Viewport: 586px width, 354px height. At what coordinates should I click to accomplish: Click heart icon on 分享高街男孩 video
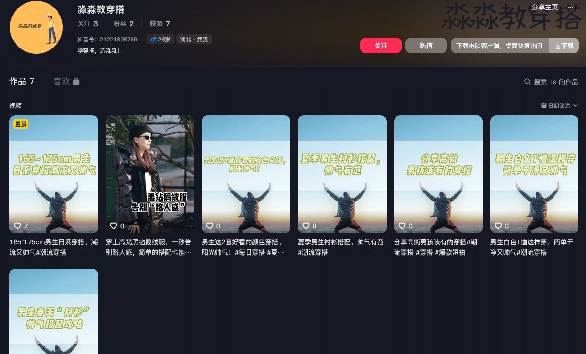(402, 226)
